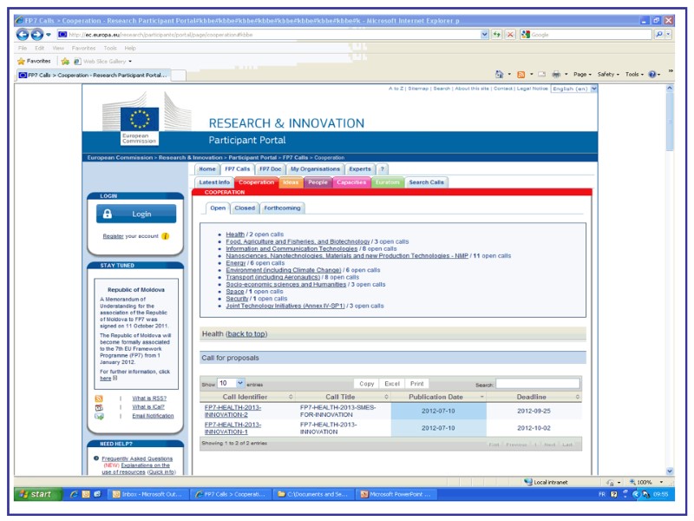Viewport: 694px width, 521px height.
Task: Switch to the Ideas tab
Action: 291,182
